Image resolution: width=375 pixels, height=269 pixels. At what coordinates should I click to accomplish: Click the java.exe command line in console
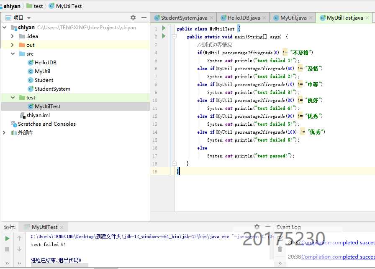click(x=152, y=236)
